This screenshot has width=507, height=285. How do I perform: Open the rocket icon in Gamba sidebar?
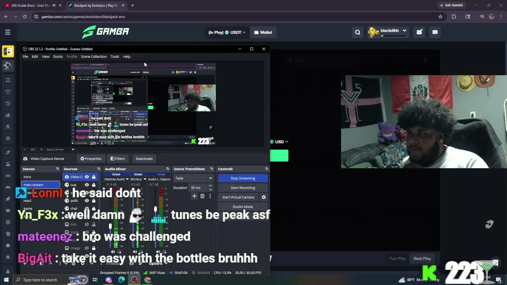coord(8,199)
